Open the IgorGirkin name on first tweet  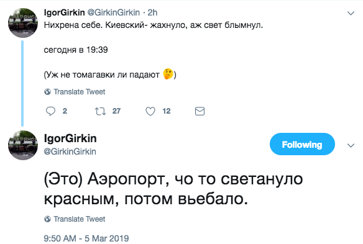click(65, 12)
